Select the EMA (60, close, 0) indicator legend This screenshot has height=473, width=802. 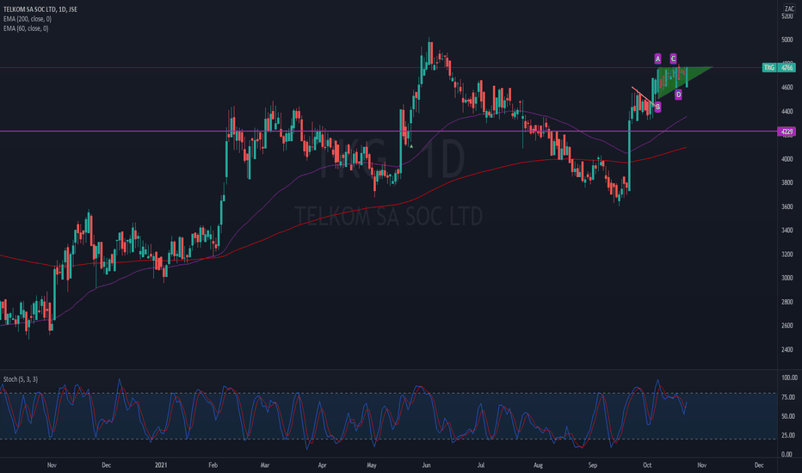tap(26, 28)
